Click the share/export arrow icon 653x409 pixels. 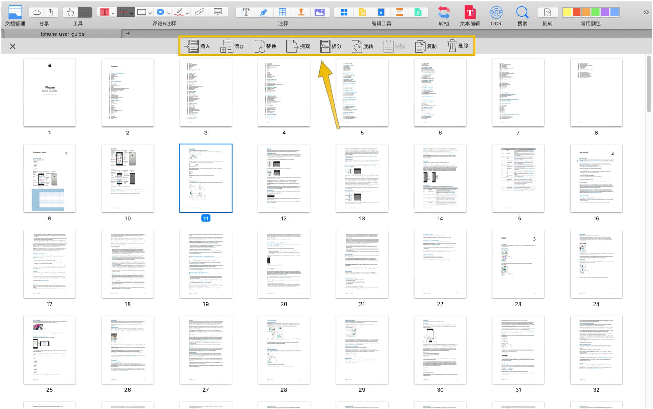[x=51, y=12]
